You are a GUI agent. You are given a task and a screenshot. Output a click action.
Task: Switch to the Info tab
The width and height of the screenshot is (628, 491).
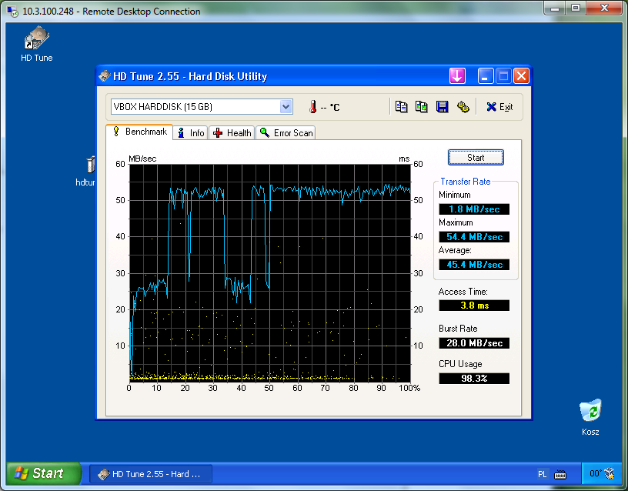pyautogui.click(x=191, y=133)
